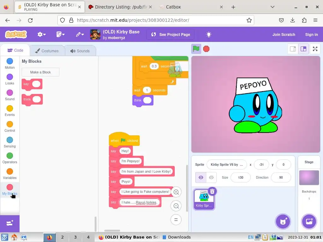Viewport: 323px width, 242px height.
Task: Click the browser back arrow
Action: tap(8, 20)
